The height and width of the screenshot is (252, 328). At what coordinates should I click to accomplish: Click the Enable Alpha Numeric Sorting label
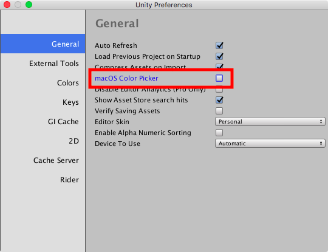tap(143, 133)
